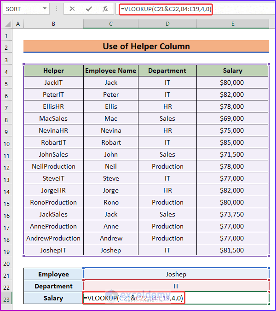Select the IT lookup value in row 22
Screen dimensions: 276x311
click(176, 286)
